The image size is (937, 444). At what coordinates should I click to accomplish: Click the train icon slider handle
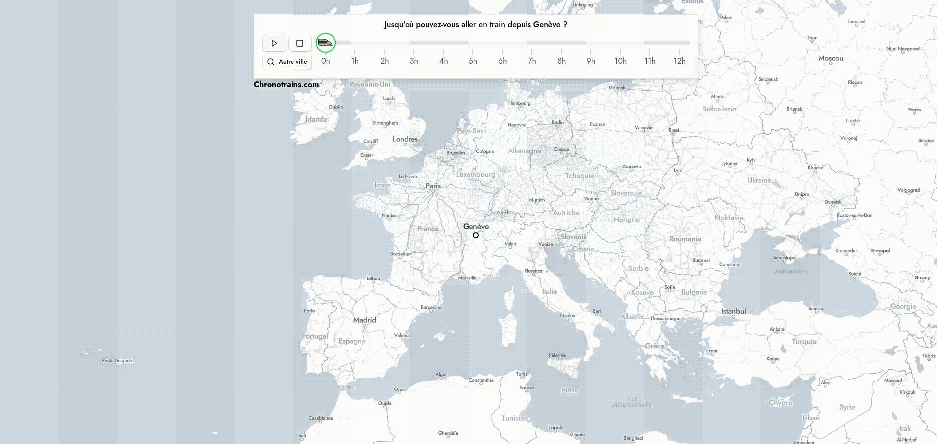(x=325, y=43)
